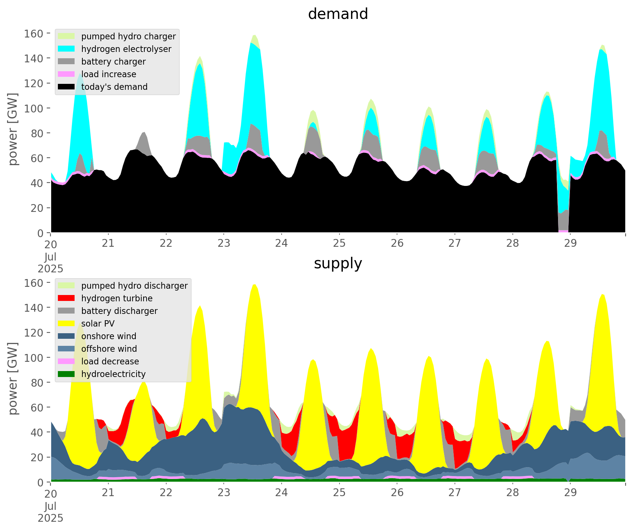
Task: Click the pumped hydro discharger legend label
Action: 134,286
